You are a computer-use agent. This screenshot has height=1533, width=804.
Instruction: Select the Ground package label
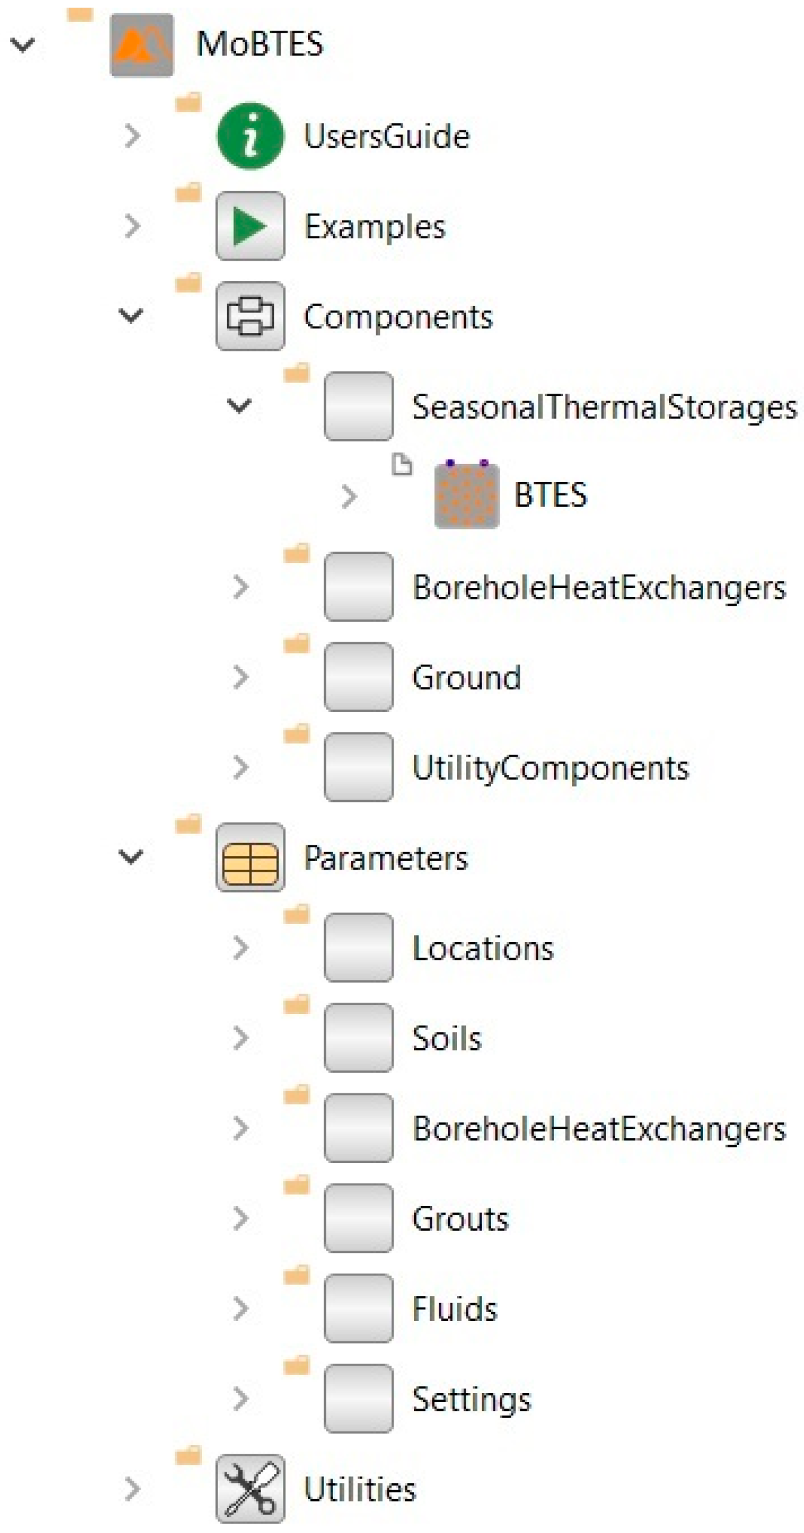coord(467,677)
